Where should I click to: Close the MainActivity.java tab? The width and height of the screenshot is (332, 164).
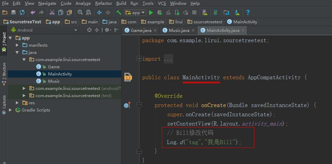(x=243, y=31)
